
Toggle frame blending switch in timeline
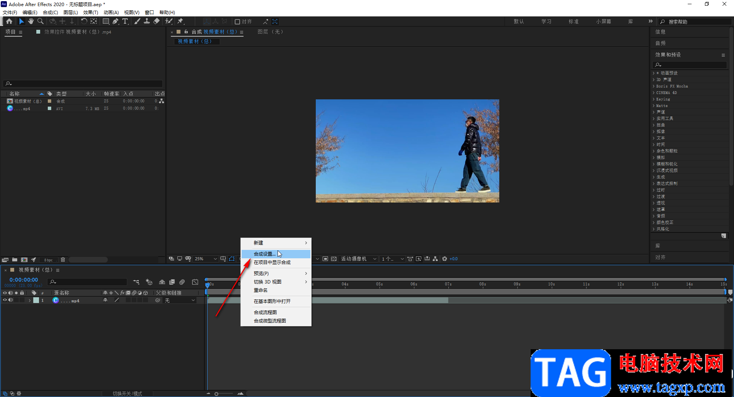[x=172, y=282]
